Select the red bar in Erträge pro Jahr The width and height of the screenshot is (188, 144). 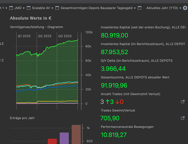[52, 141]
